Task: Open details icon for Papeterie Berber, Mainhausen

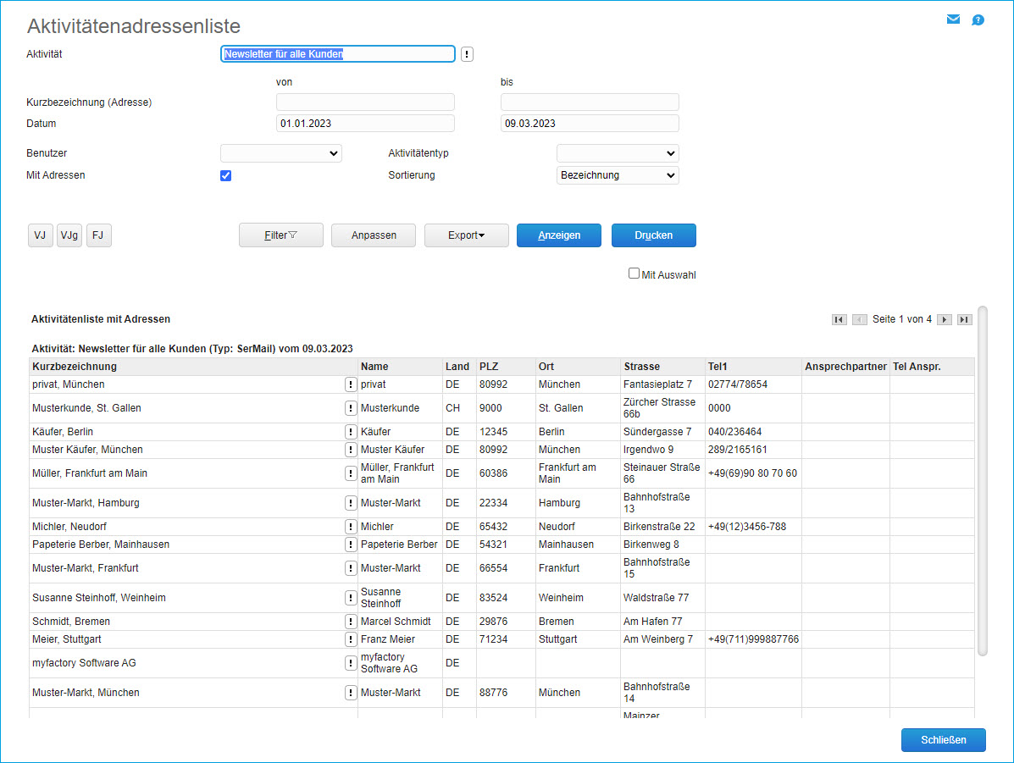Action: tap(351, 545)
